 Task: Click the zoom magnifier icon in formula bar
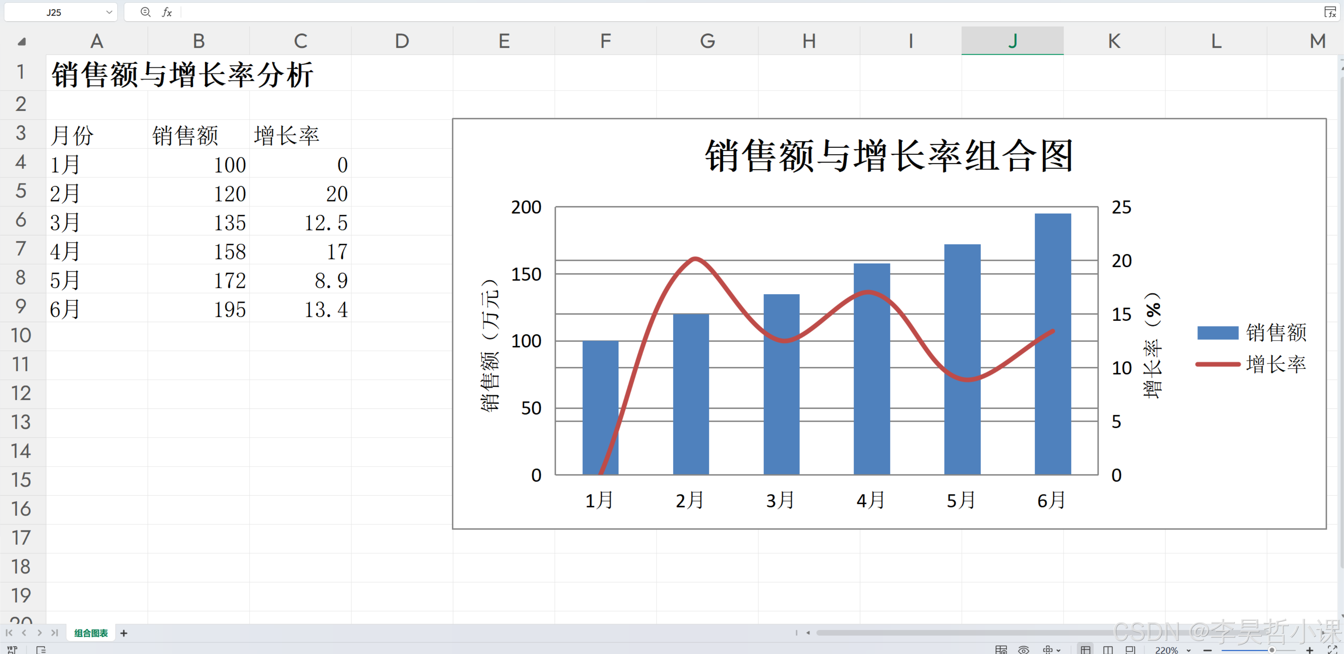(146, 12)
